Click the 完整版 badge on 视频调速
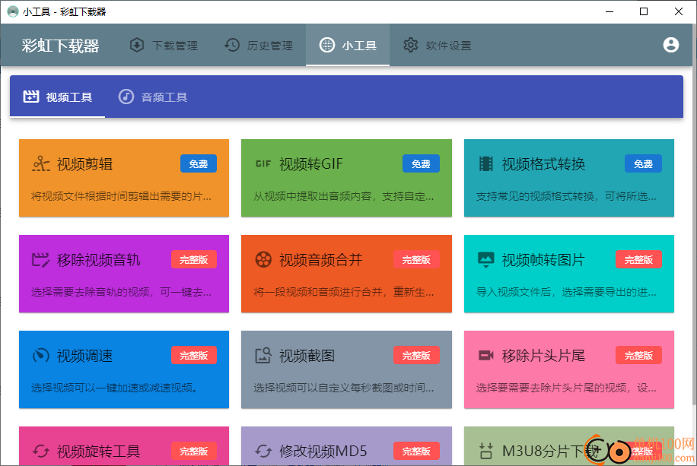Image resolution: width=697 pixels, height=466 pixels. click(194, 355)
